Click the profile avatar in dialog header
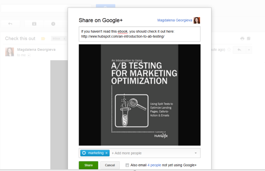The width and height of the screenshot is (265, 171). click(197, 20)
